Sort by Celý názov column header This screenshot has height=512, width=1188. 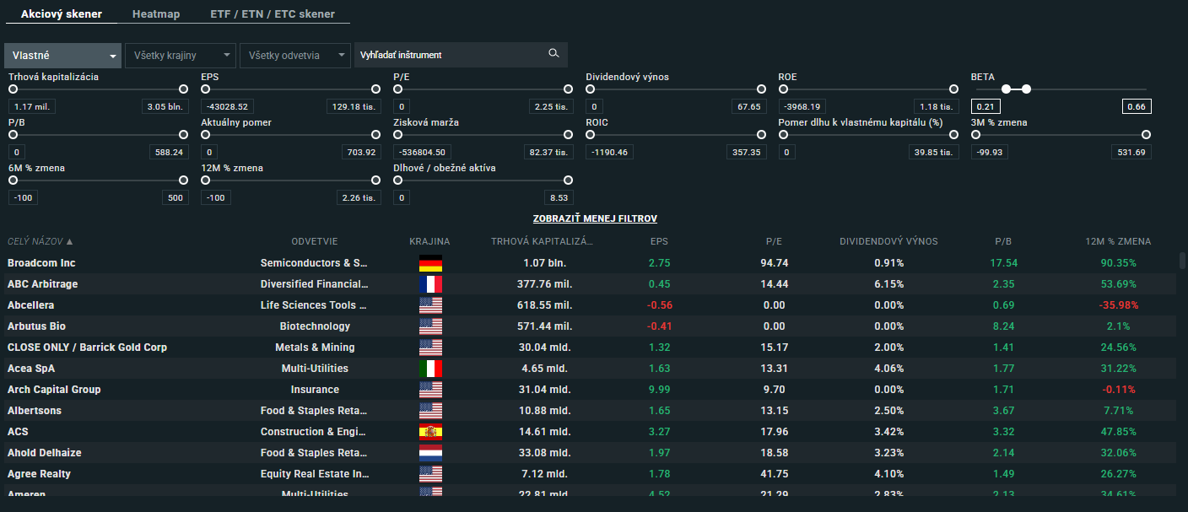coord(40,241)
